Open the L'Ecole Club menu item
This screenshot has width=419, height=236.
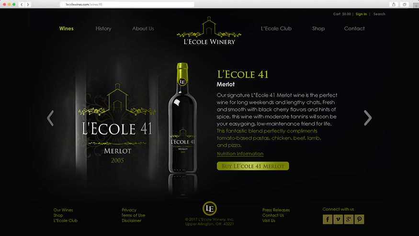point(276,29)
